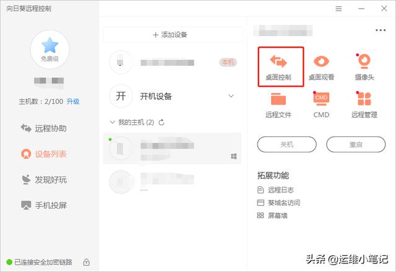Click the 开机设备 round 开 icon
The width and height of the screenshot is (396, 272).
pos(121,96)
